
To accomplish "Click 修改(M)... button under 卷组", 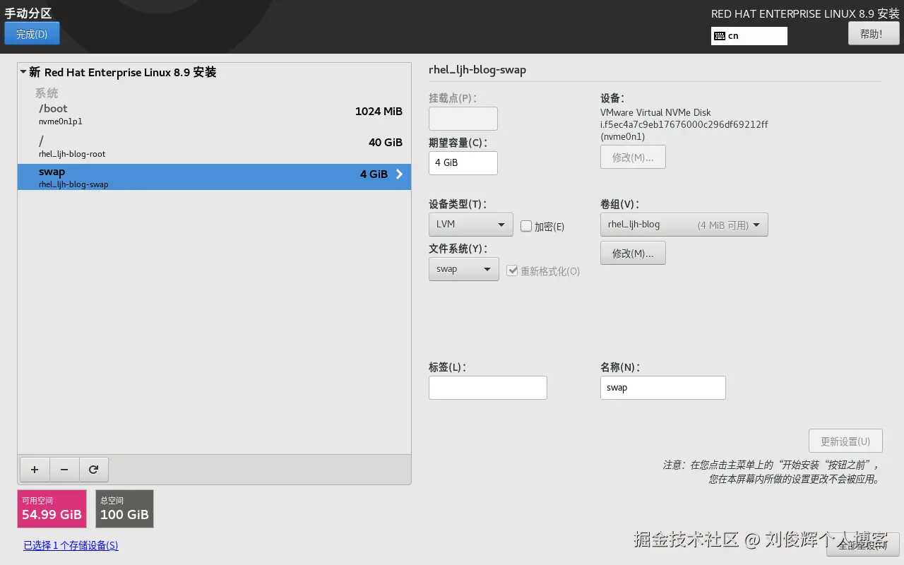I will coord(633,253).
